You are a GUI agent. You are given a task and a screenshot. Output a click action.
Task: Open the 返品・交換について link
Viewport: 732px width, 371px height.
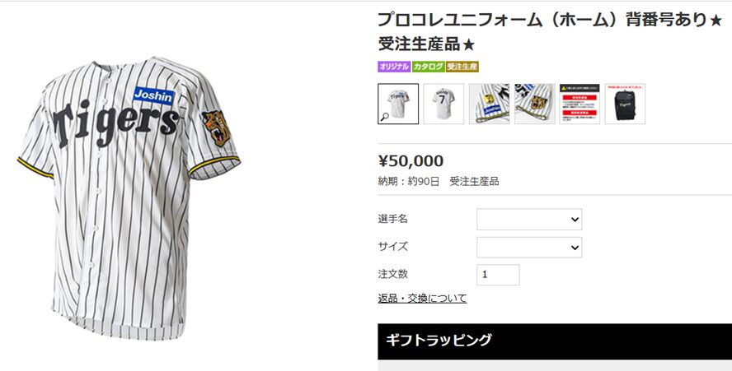tap(422, 299)
